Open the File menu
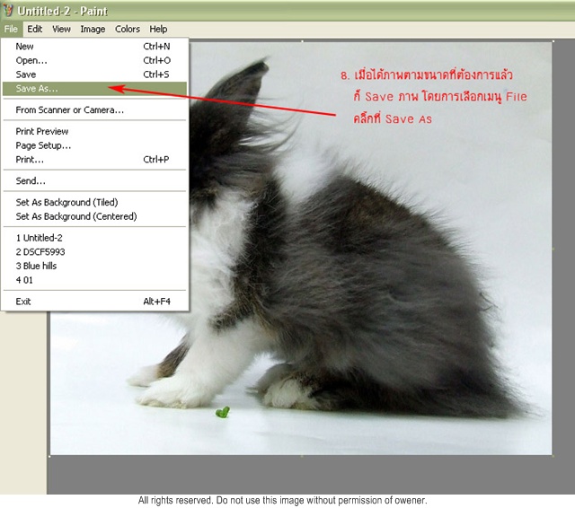Viewport: 575px width, 508px height. [11, 29]
